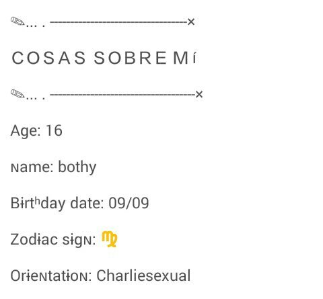Click the Charliesexual text
Image resolution: width=323 pixels, height=299 pixels.
[143, 275]
